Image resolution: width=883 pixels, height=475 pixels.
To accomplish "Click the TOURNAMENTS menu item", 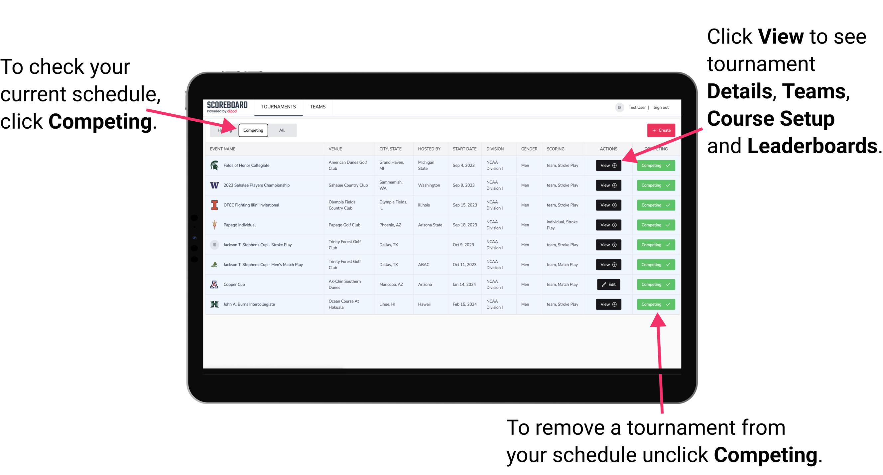I will click(279, 107).
